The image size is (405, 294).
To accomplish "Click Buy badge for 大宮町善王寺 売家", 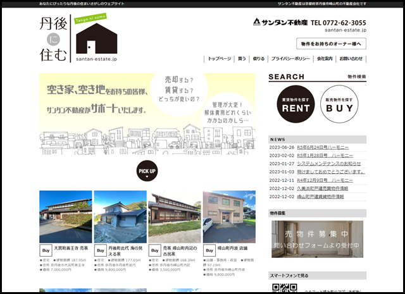I will pos(46,250).
